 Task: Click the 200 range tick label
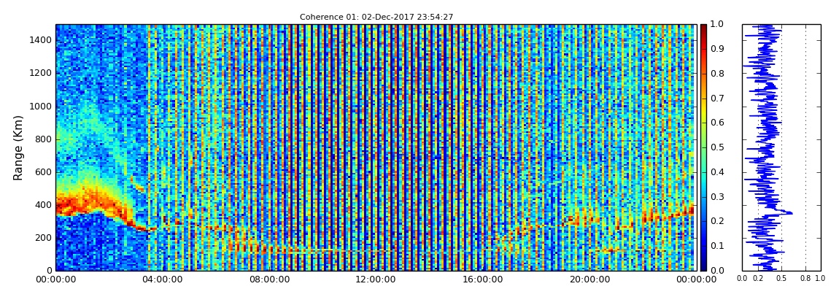click(x=44, y=238)
